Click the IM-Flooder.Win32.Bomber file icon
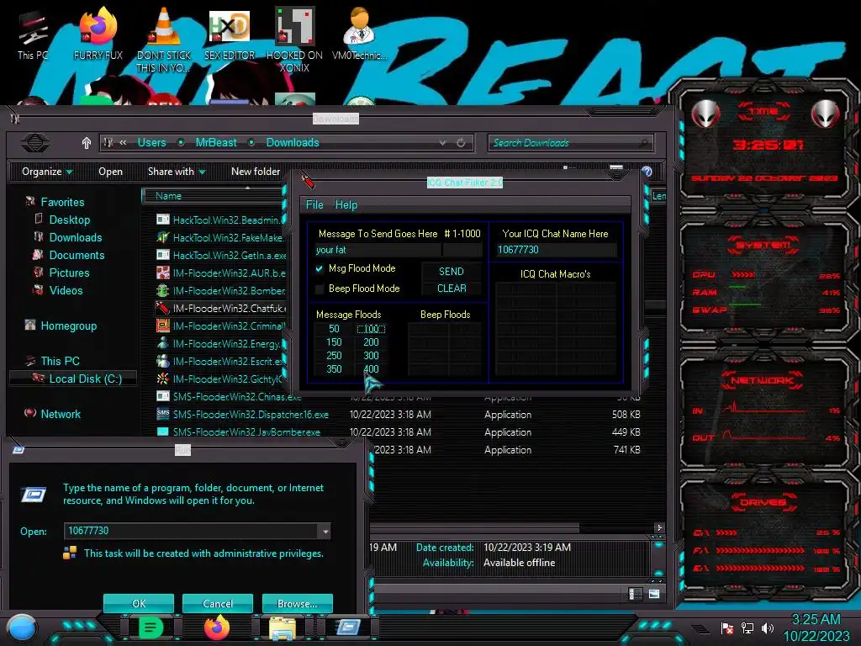 pos(162,290)
